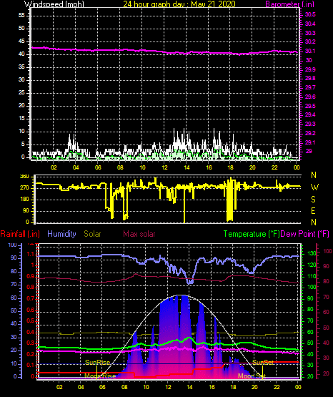
Task: Click the E compass direction label
Action: [x=313, y=211]
